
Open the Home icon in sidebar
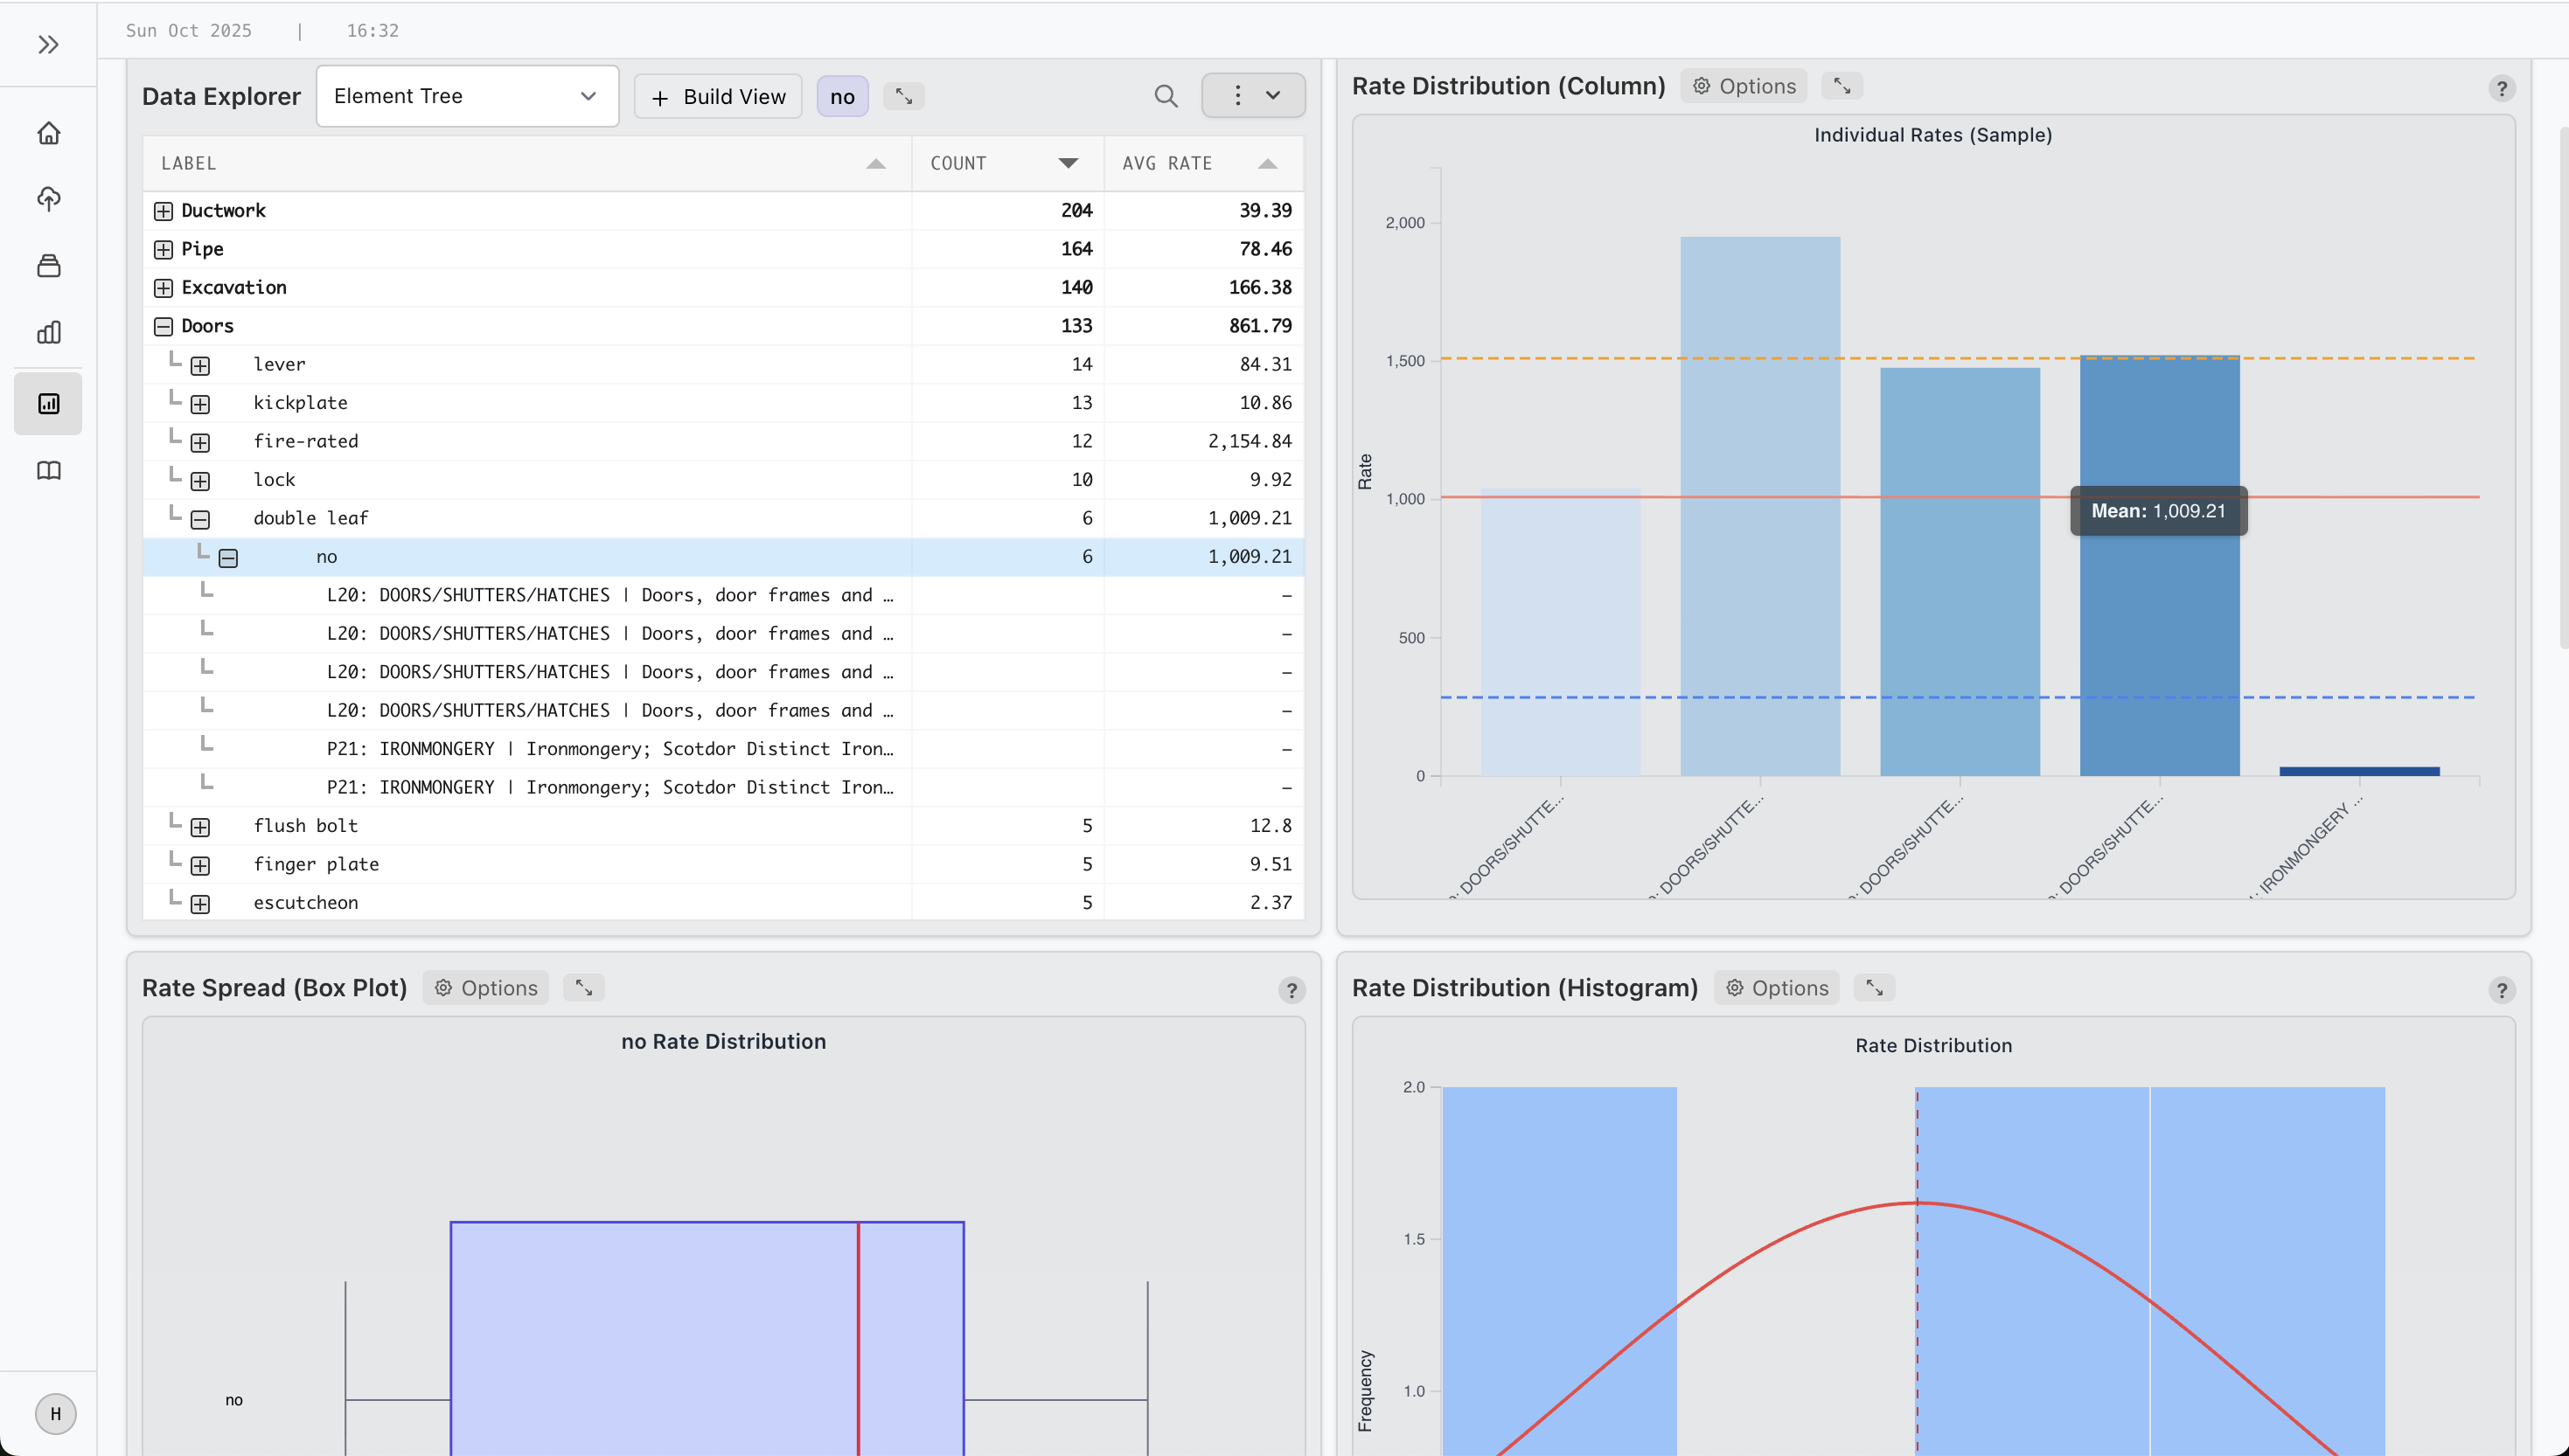(48, 133)
